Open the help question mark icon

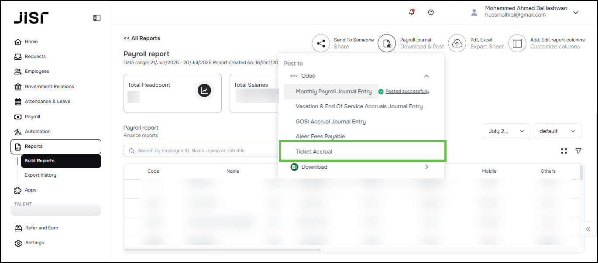(x=431, y=13)
